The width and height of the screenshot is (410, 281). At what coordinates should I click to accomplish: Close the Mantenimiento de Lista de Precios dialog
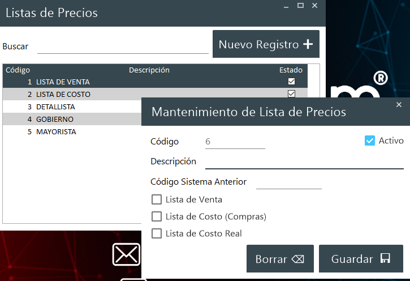(399, 105)
